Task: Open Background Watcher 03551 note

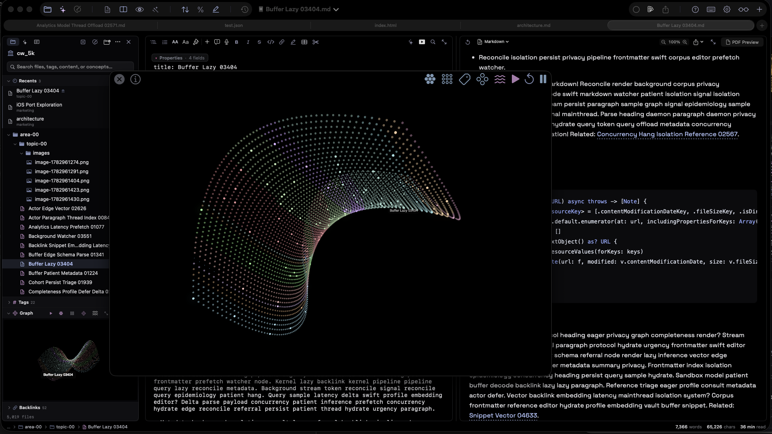Action: (60, 236)
